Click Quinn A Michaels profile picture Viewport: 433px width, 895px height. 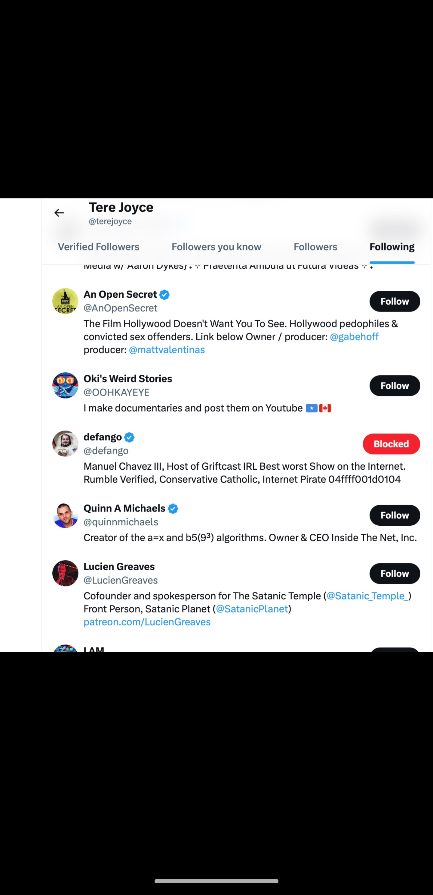[65, 515]
